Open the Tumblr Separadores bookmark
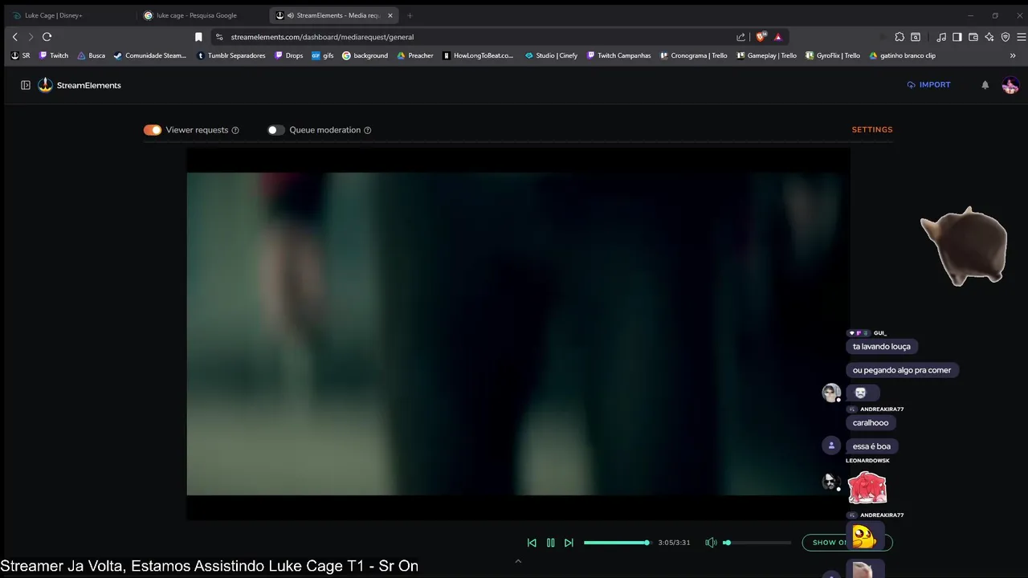 [231, 56]
